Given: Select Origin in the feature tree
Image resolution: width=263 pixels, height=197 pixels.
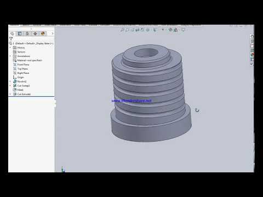Looking at the screenshot, I should (x=19, y=77).
